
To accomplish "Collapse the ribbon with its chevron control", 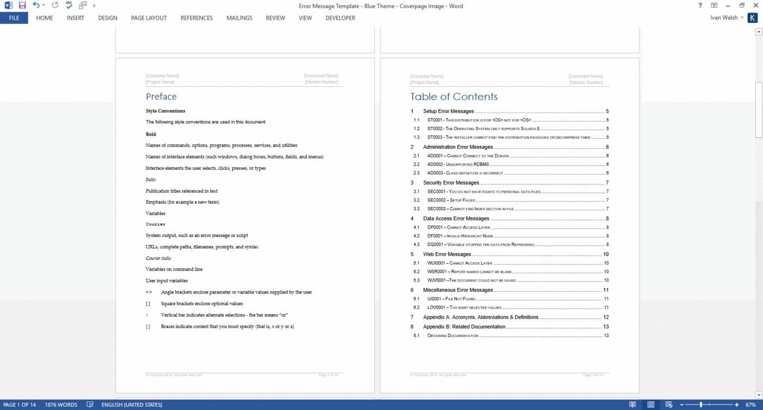I will (x=713, y=5).
